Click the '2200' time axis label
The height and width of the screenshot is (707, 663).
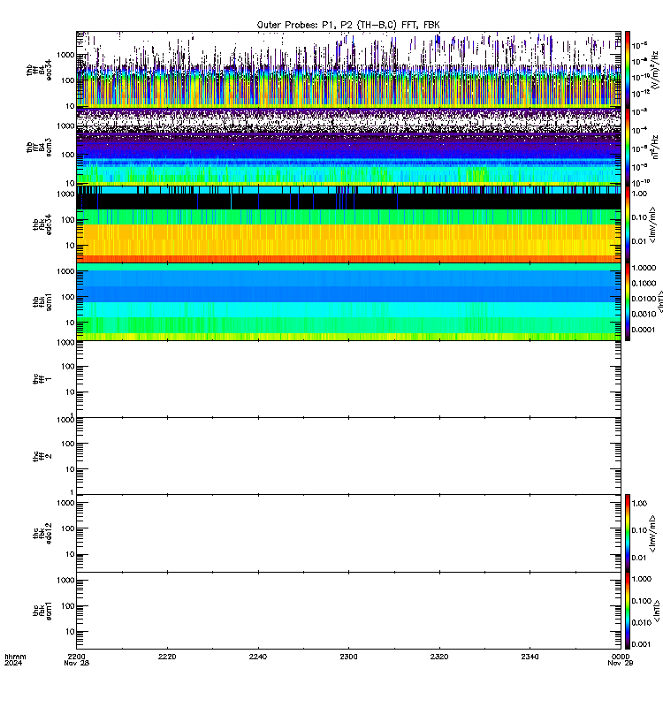click(x=77, y=657)
